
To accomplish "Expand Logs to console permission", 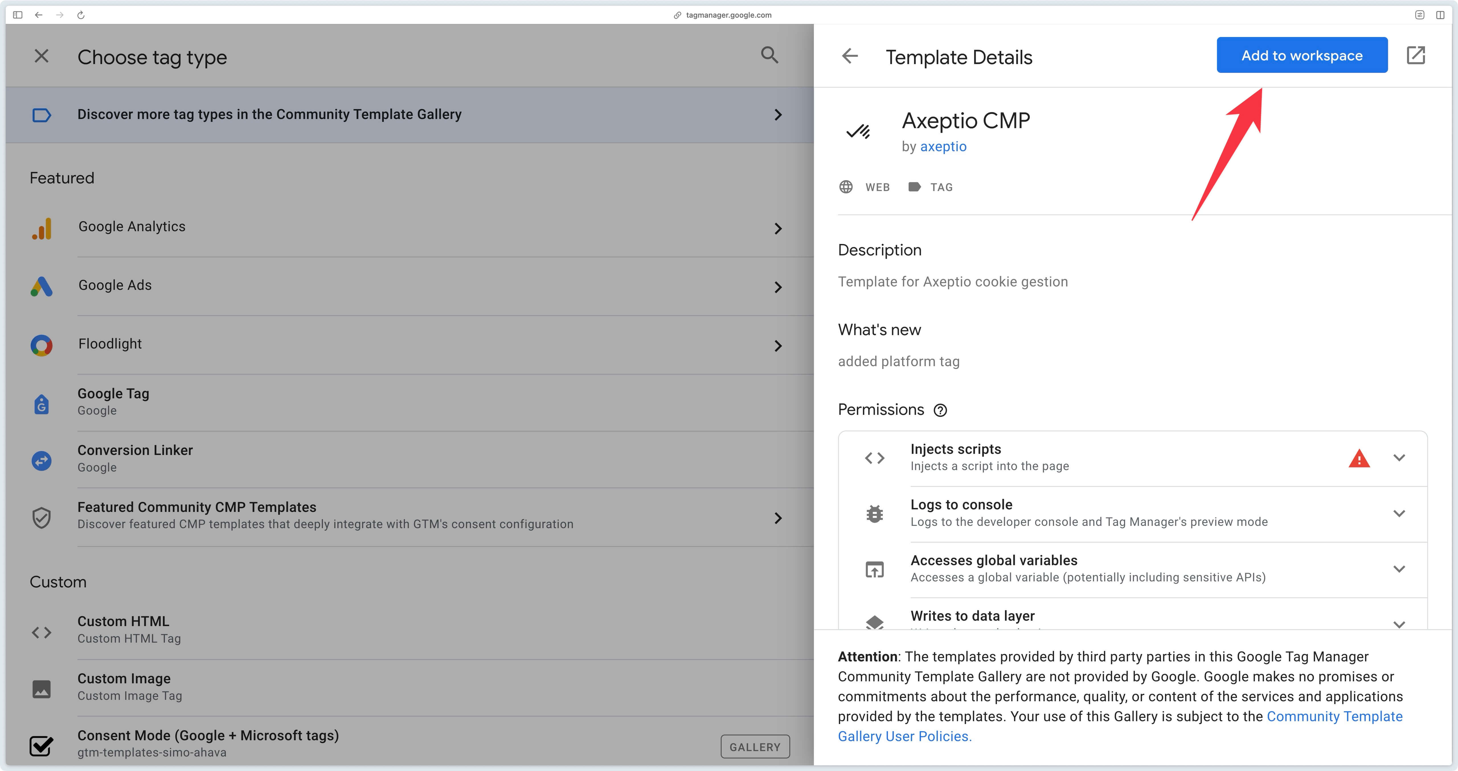I will 1399,513.
